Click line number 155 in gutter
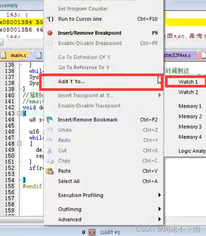This screenshot has height=236, width=206. point(10,186)
